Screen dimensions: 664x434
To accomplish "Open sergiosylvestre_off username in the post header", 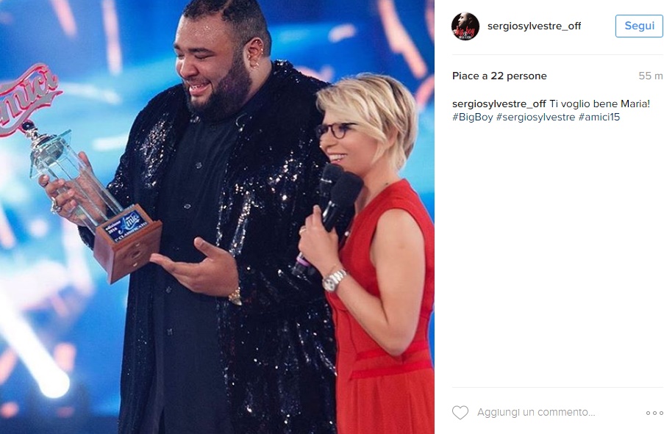I will (534, 26).
